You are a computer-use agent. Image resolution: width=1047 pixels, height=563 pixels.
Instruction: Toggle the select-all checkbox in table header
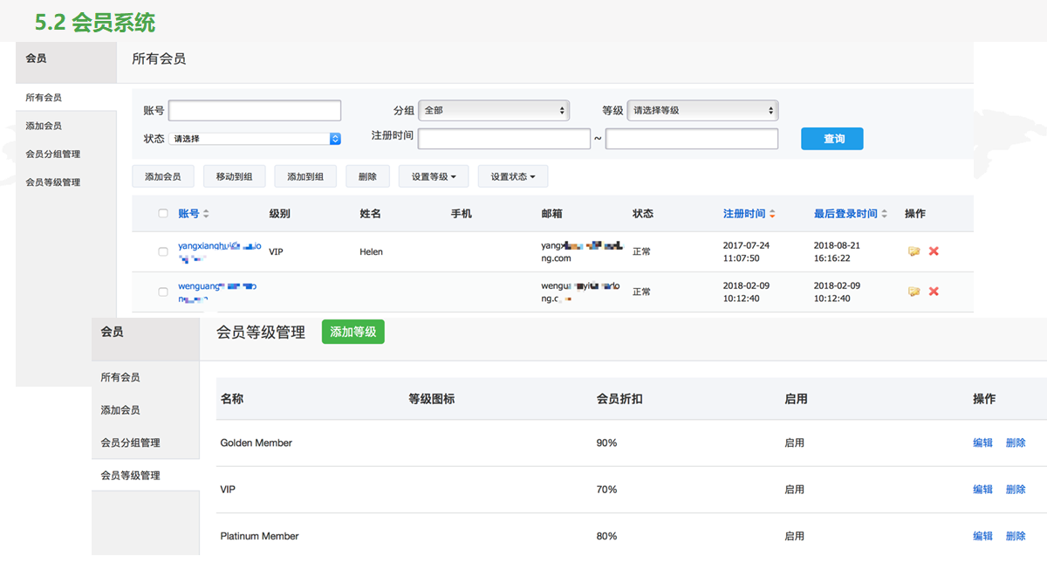click(163, 214)
